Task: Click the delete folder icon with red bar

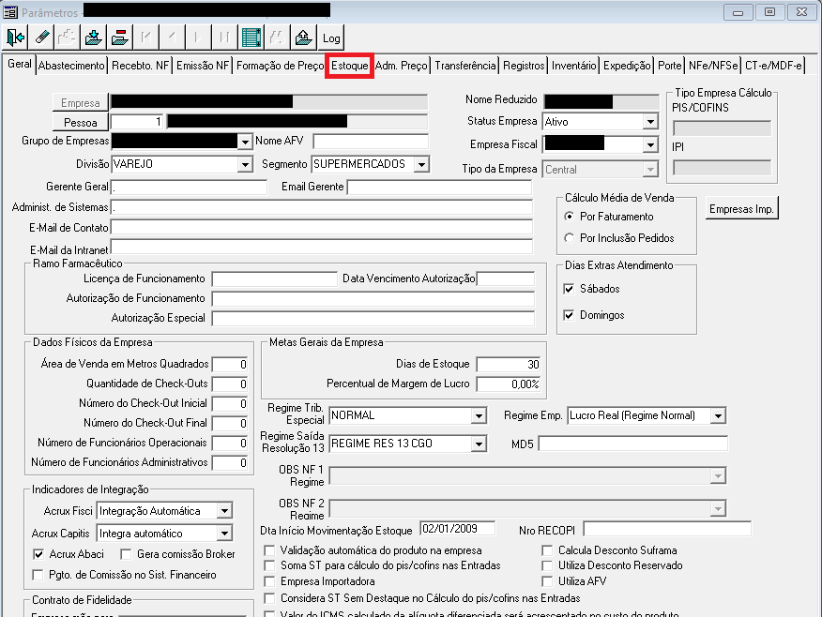Action: click(x=120, y=38)
